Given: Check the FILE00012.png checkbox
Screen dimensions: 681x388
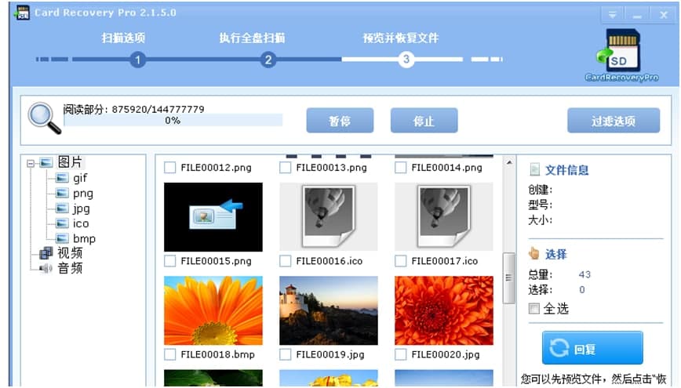Looking at the screenshot, I should pos(169,168).
